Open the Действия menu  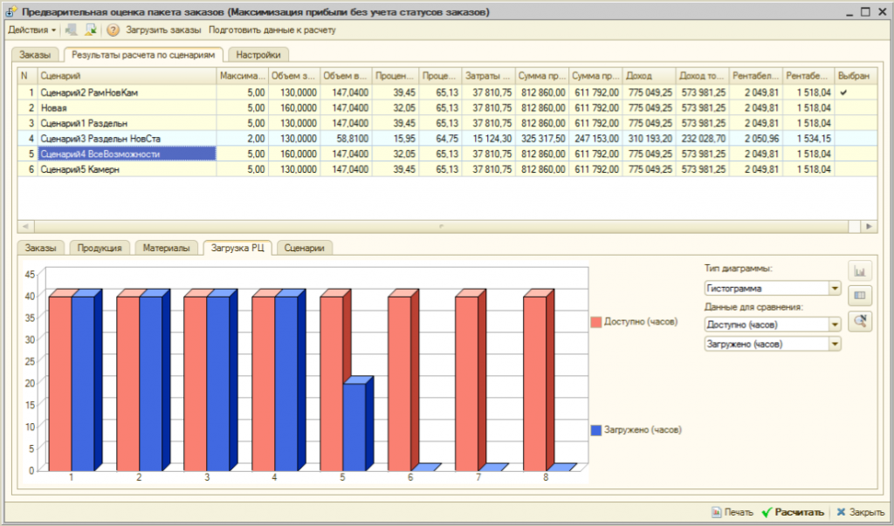click(x=32, y=31)
